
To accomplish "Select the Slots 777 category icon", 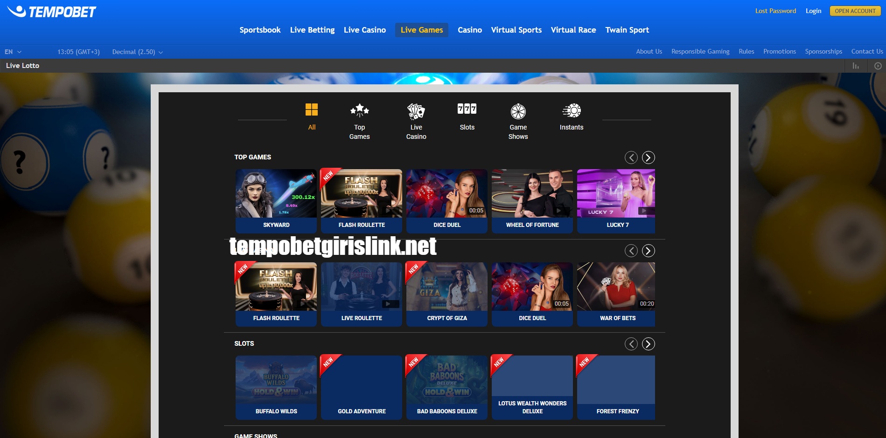I will pos(467,109).
